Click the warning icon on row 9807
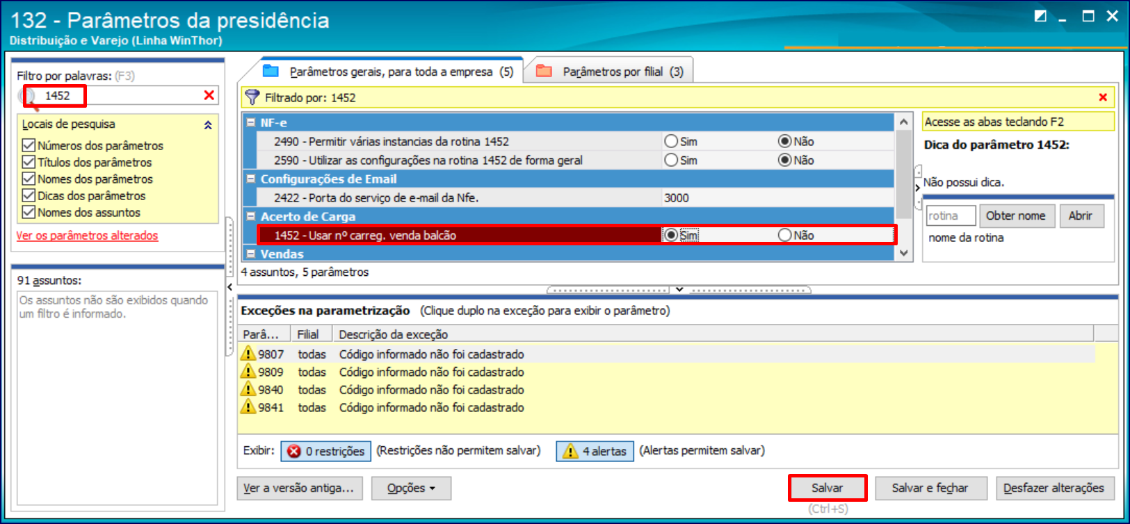Screen dimensions: 1130x524 (x=248, y=354)
